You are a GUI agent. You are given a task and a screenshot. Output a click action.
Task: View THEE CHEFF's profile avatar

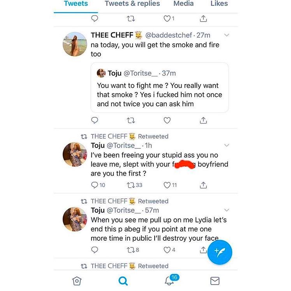(75, 44)
